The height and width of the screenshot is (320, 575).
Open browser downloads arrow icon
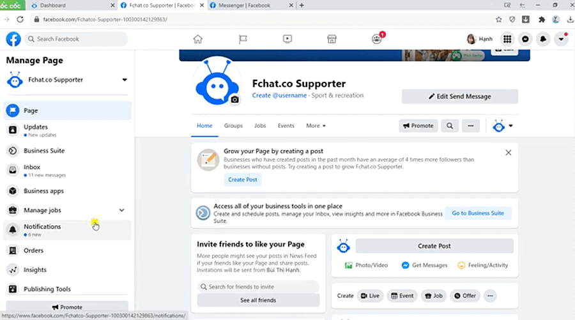[x=571, y=19]
